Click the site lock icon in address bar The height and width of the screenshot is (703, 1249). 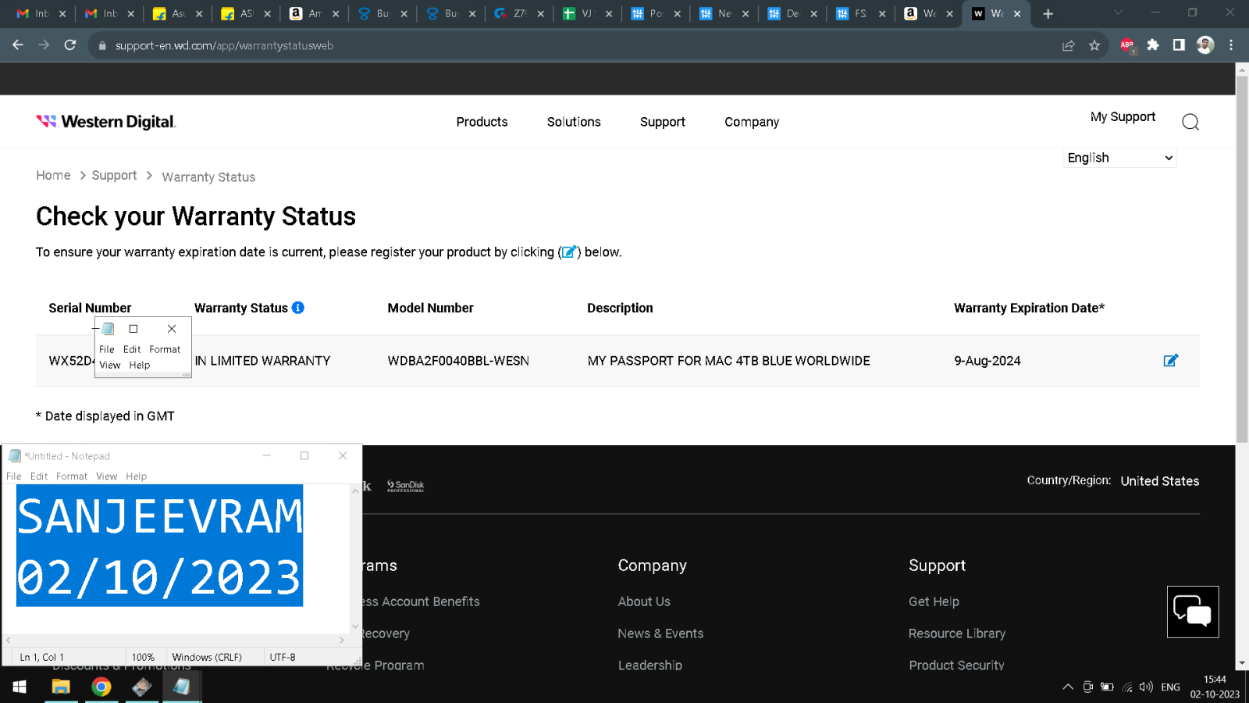(x=101, y=45)
